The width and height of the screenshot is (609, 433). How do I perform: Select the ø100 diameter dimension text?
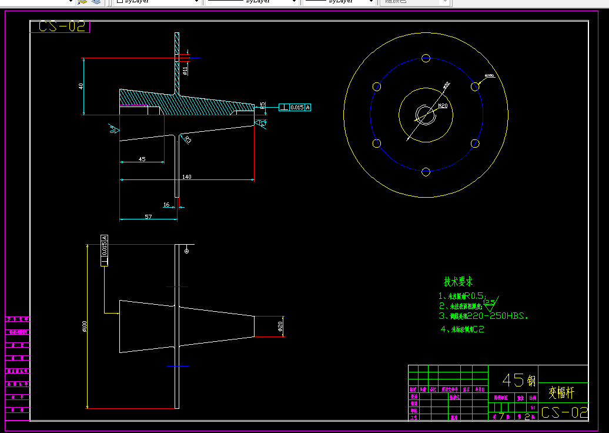(x=84, y=327)
